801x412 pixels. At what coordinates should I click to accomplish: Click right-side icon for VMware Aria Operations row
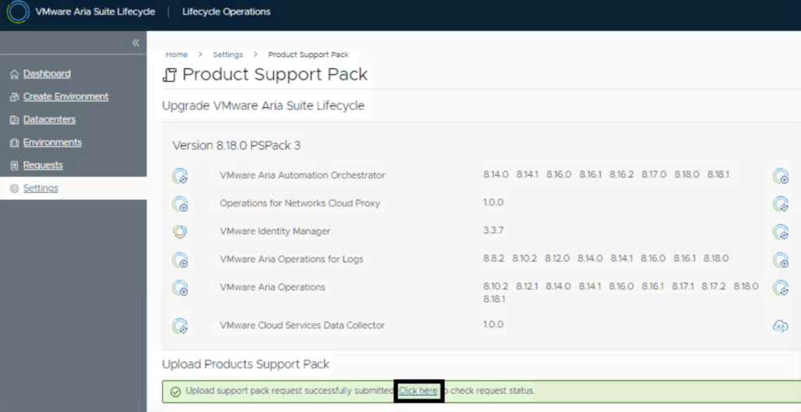pos(780,288)
